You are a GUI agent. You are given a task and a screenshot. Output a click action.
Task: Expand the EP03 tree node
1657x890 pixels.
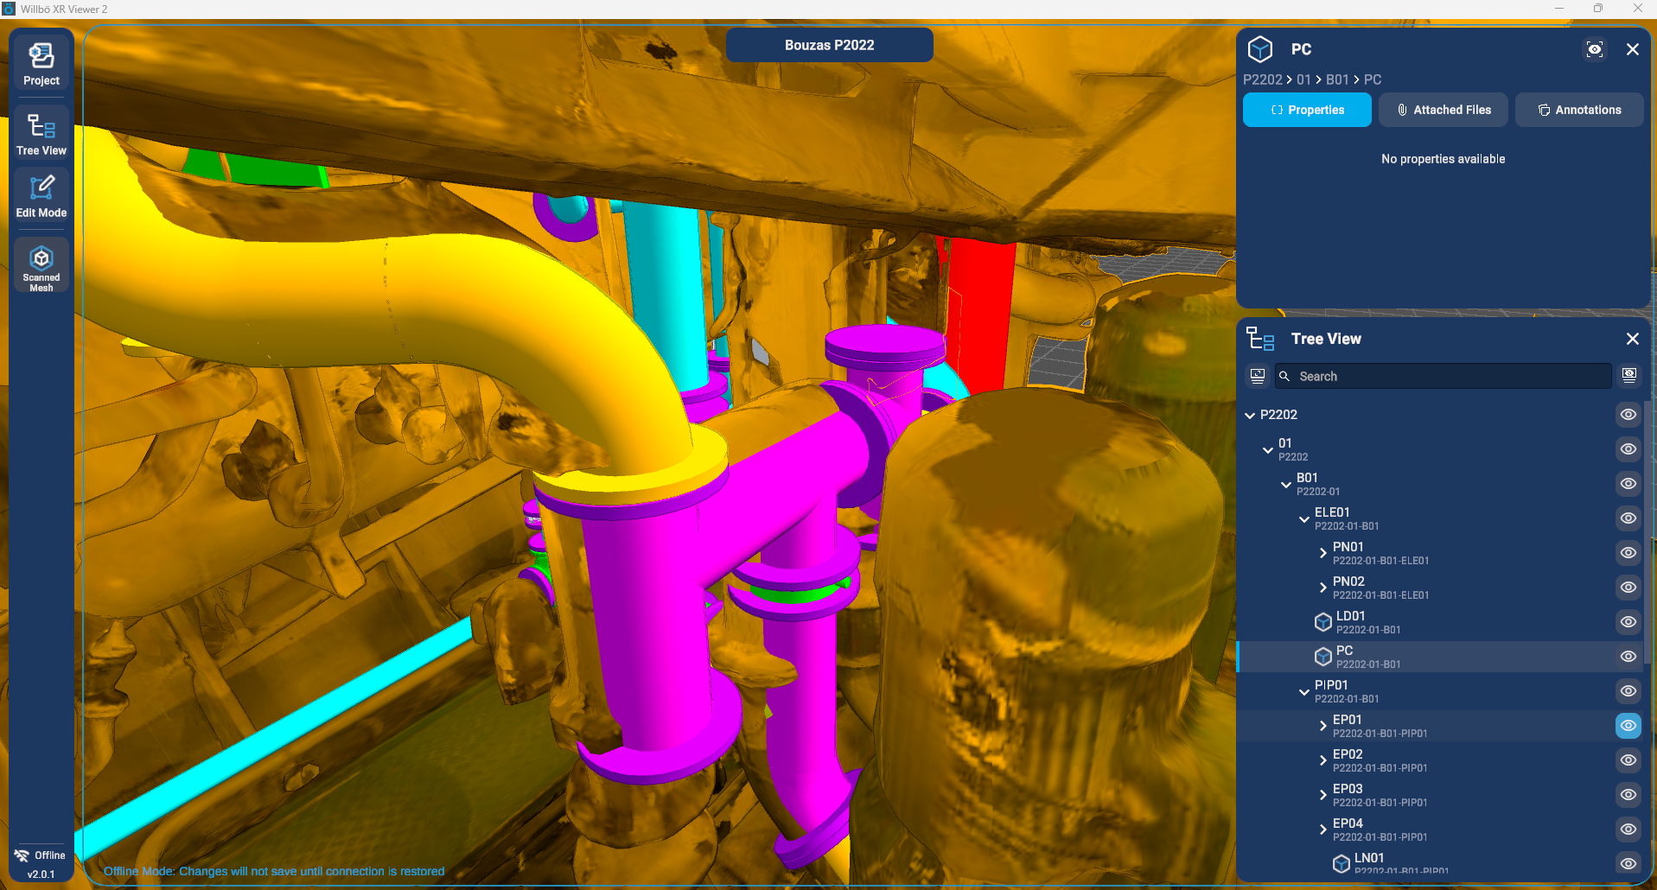tap(1322, 795)
